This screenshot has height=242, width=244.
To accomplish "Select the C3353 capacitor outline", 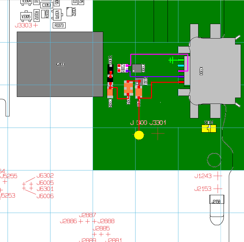I will tap(46, 5).
